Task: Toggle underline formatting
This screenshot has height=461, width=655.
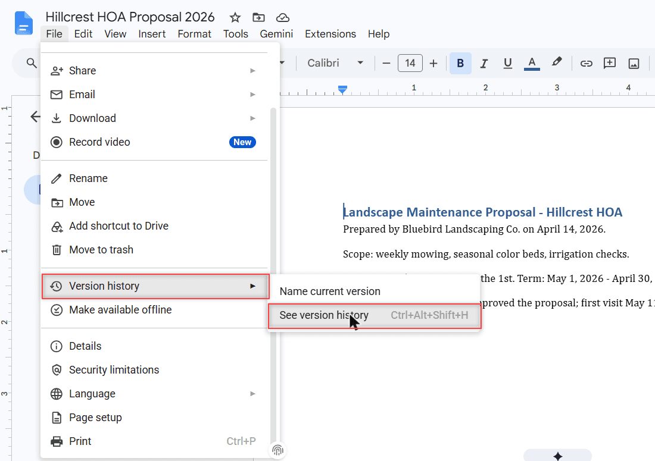Action: [x=507, y=63]
